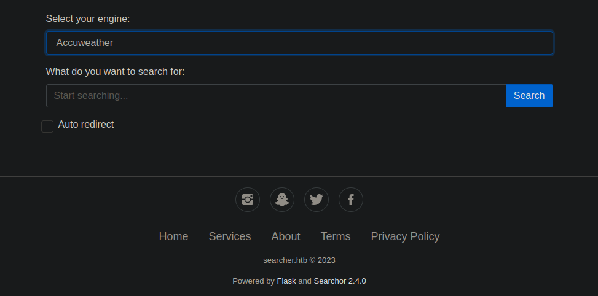The height and width of the screenshot is (296, 598).
Task: Open the Terms footer link
Action: (x=336, y=236)
